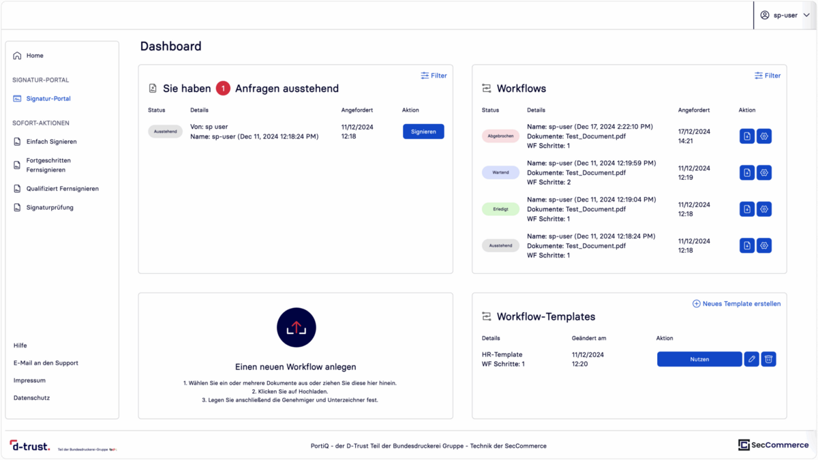Open settings gear for the Wartend workflow
The height and width of the screenshot is (460, 818).
point(764,173)
